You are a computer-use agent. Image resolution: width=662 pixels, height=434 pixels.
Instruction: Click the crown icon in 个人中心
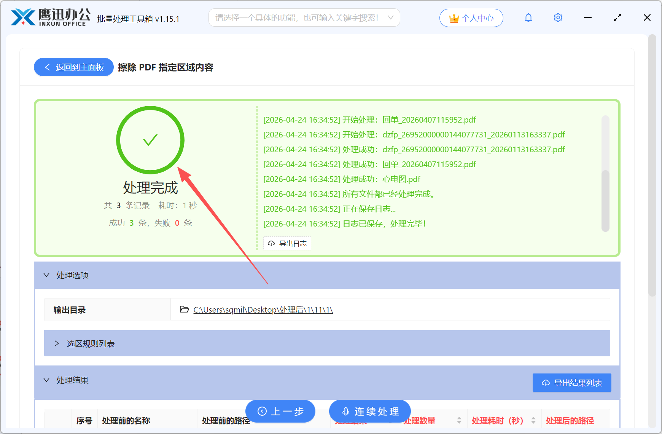click(x=454, y=17)
